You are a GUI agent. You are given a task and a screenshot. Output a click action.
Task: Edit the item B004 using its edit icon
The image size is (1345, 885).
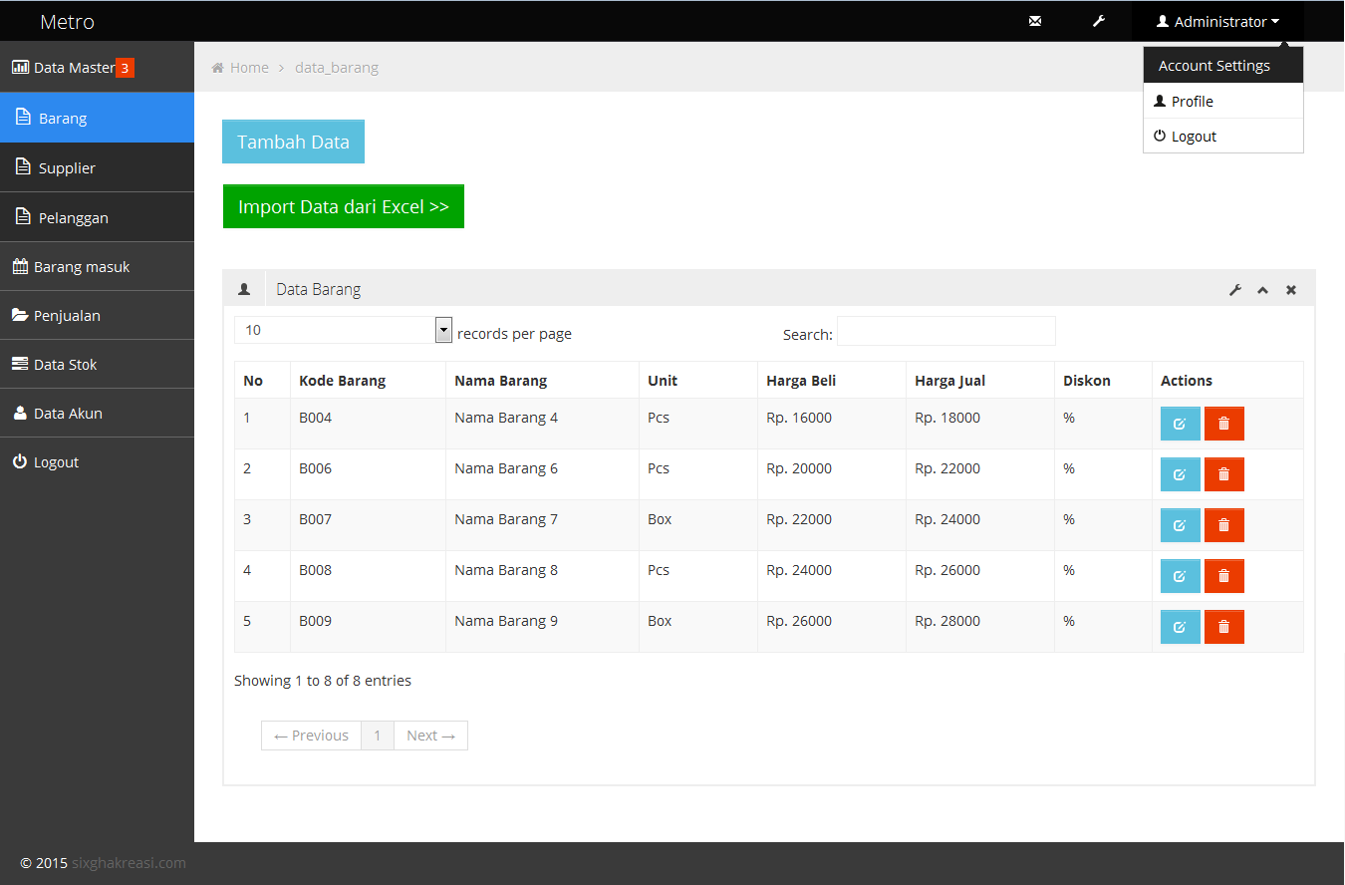(1180, 423)
